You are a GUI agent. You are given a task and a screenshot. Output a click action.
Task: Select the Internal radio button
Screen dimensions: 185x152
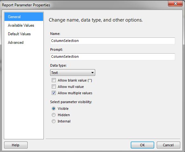54,121
